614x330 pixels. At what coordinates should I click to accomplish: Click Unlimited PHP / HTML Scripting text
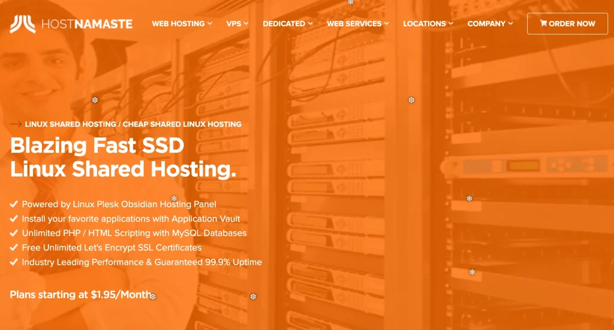(x=134, y=233)
